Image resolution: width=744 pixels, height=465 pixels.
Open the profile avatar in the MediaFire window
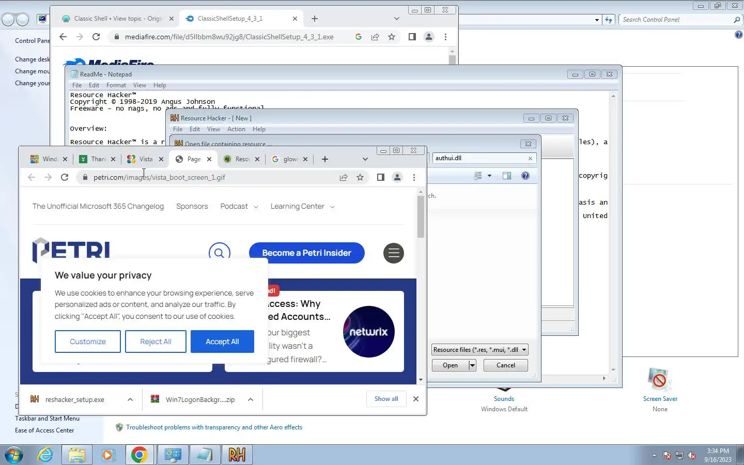tap(429, 37)
